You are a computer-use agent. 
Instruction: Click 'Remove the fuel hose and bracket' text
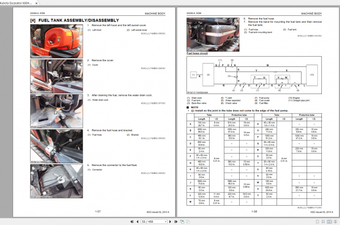(x=112, y=130)
